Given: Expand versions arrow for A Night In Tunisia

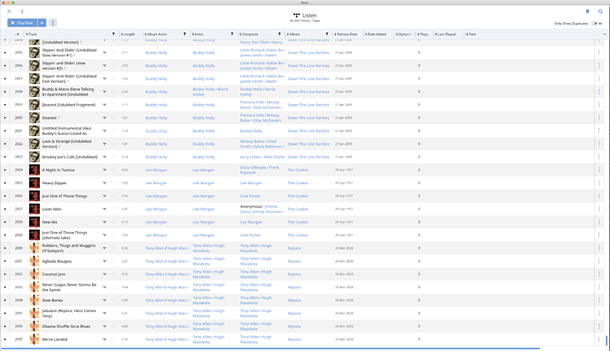Looking at the screenshot, I should pyautogui.click(x=104, y=169).
